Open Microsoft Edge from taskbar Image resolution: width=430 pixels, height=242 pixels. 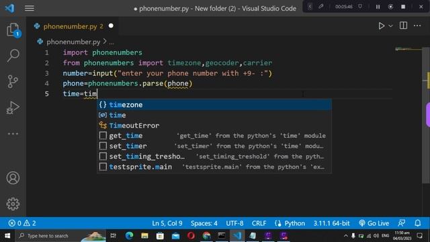129,236
